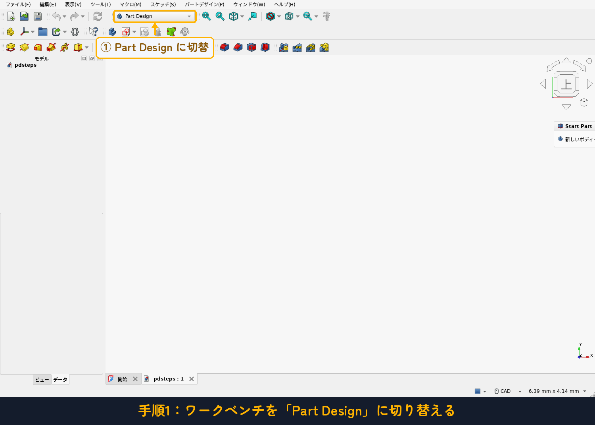Expand the redo history dropdown arrow
The height and width of the screenshot is (425, 595).
pos(83,16)
